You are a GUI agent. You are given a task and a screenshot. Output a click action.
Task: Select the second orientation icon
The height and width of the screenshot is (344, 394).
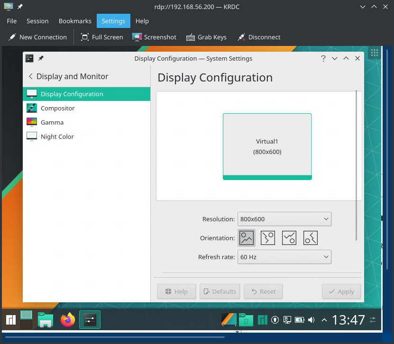[x=268, y=238]
